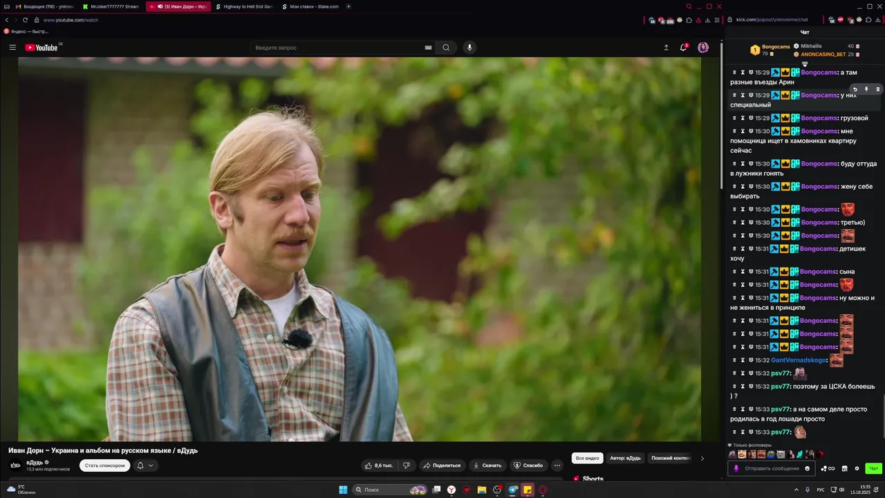Click the "Отправить сообщение" chat input

pos(771,468)
